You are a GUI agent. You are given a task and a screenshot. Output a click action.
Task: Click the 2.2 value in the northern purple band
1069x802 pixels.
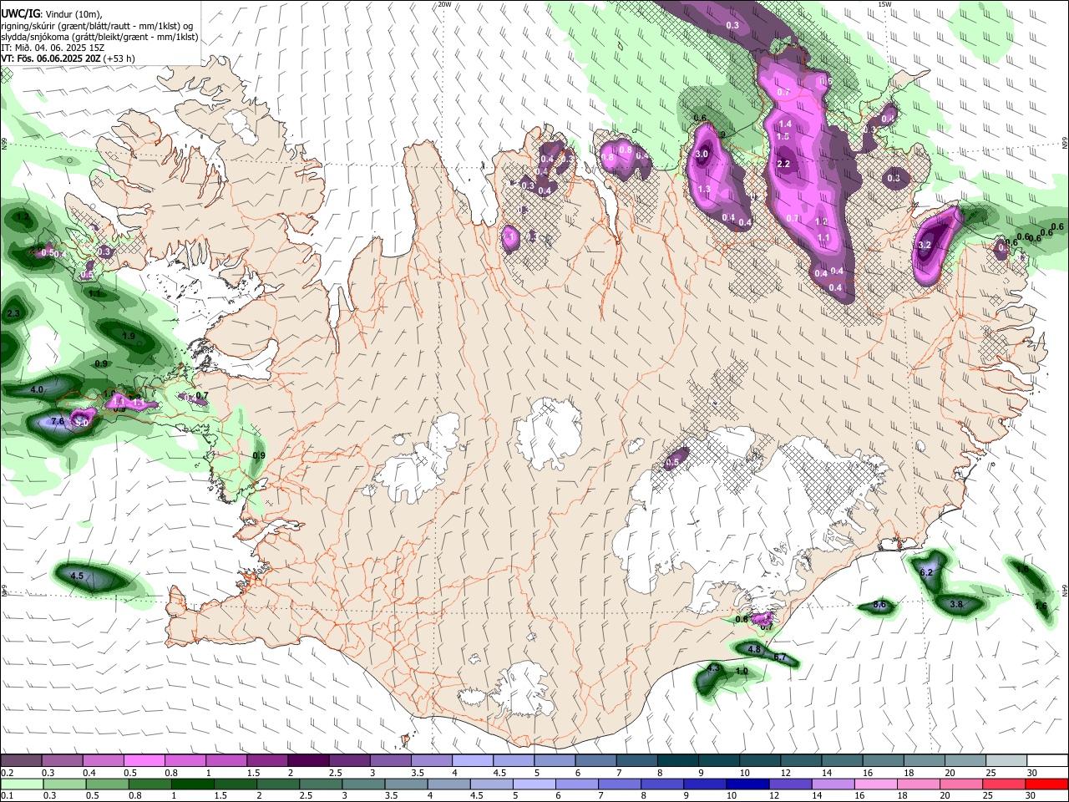click(783, 164)
